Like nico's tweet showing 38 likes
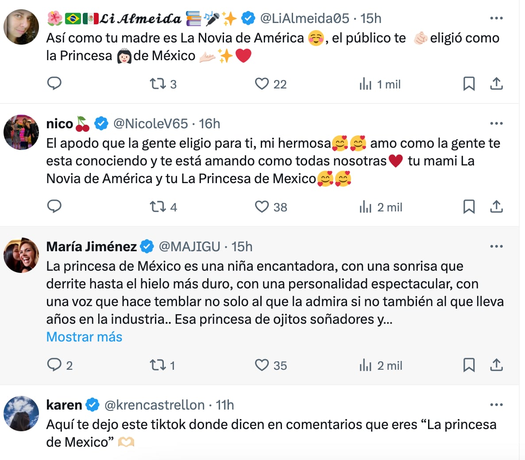Viewport: 525px width, 460px height. 262,207
